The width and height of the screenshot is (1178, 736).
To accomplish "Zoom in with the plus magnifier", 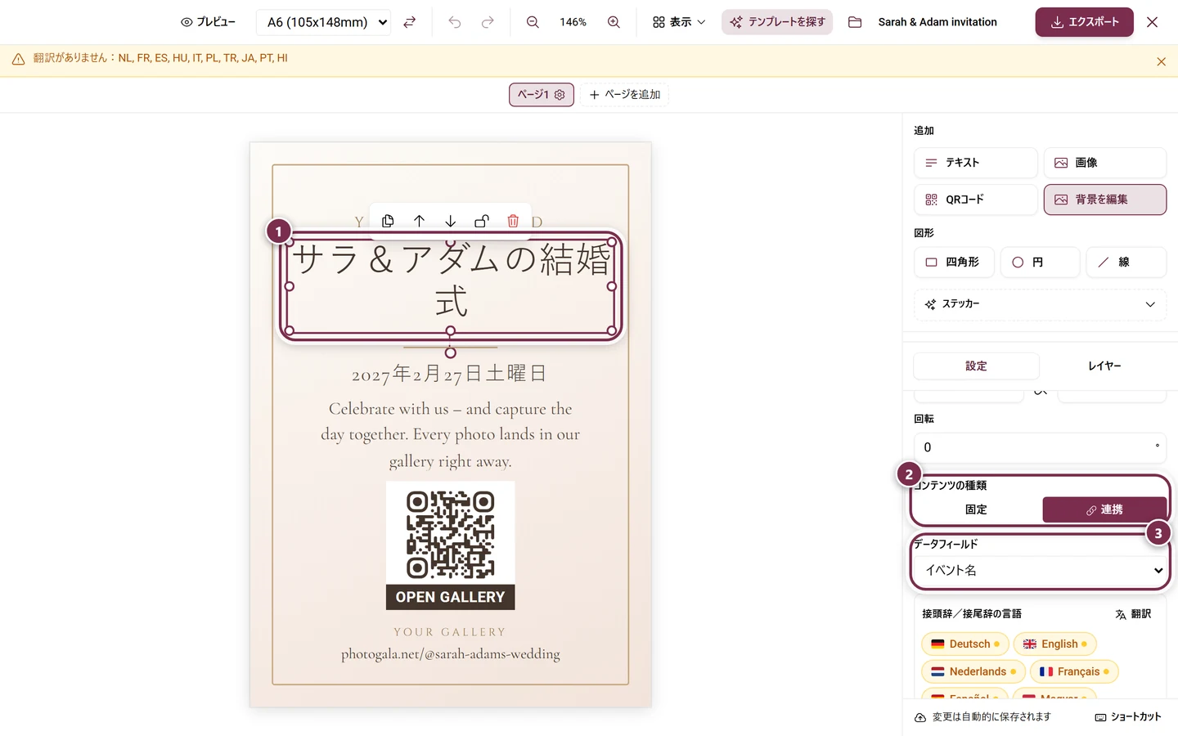I will [x=614, y=22].
